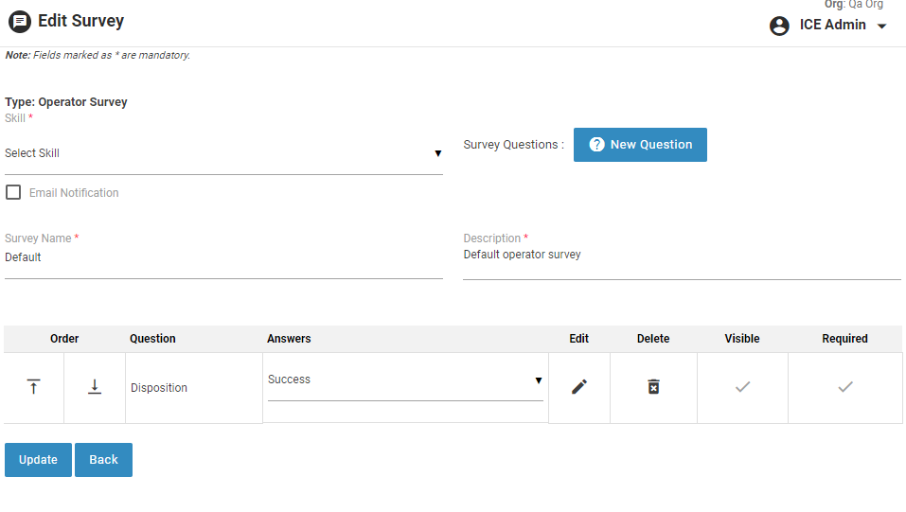This screenshot has height=512, width=906.
Task: Focus the Description text field
Action: (x=682, y=256)
